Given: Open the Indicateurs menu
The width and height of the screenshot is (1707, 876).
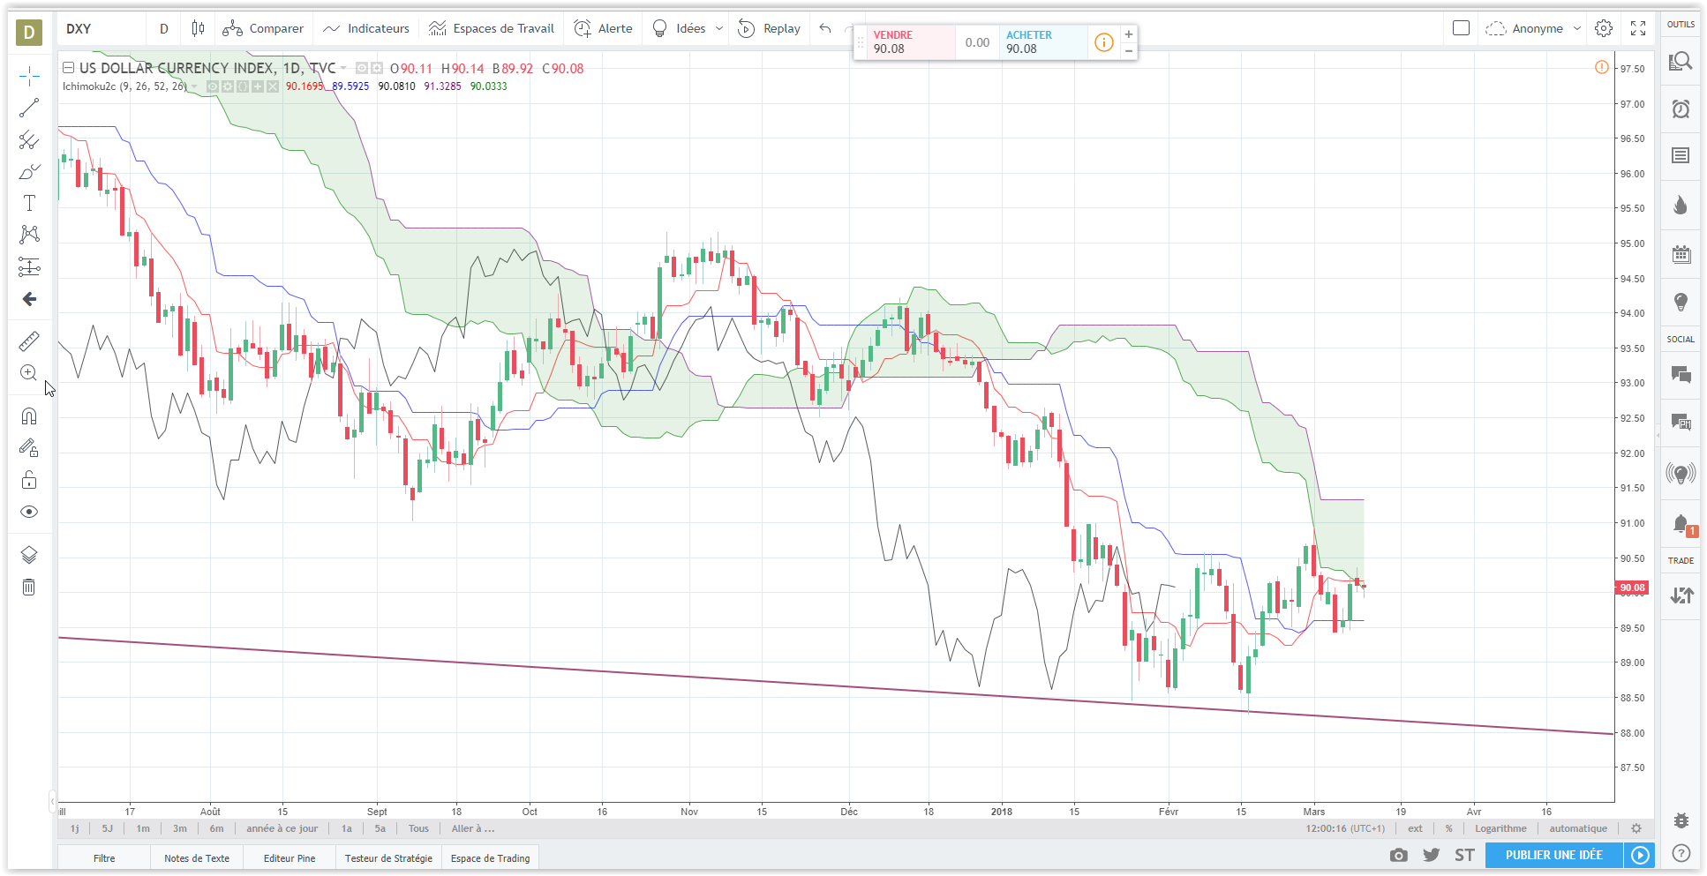Looking at the screenshot, I should (x=366, y=28).
